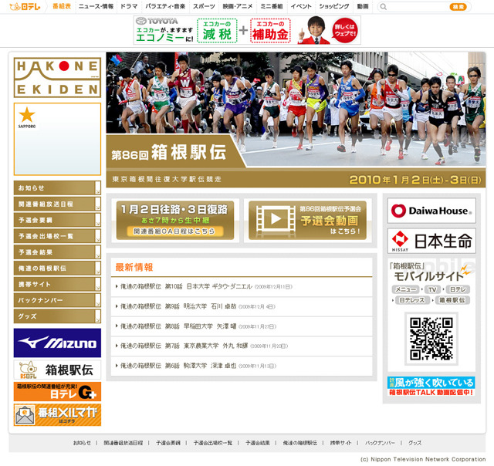
Task: Open the グッズ sidebar item
Action: coord(57,316)
